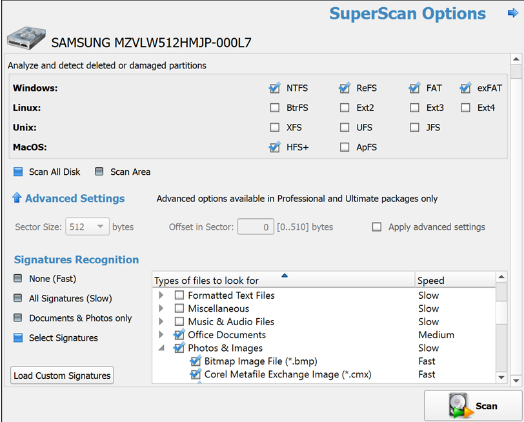524x422 pixels.
Task: Open the Sector Size dropdown
Action: [87, 226]
